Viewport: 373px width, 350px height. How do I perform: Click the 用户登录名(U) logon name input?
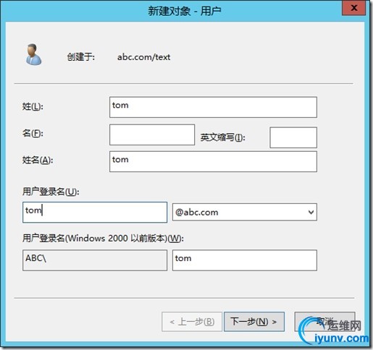click(x=95, y=212)
